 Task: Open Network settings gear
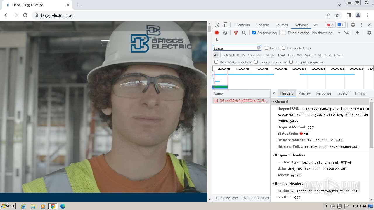pyautogui.click(x=369, y=33)
